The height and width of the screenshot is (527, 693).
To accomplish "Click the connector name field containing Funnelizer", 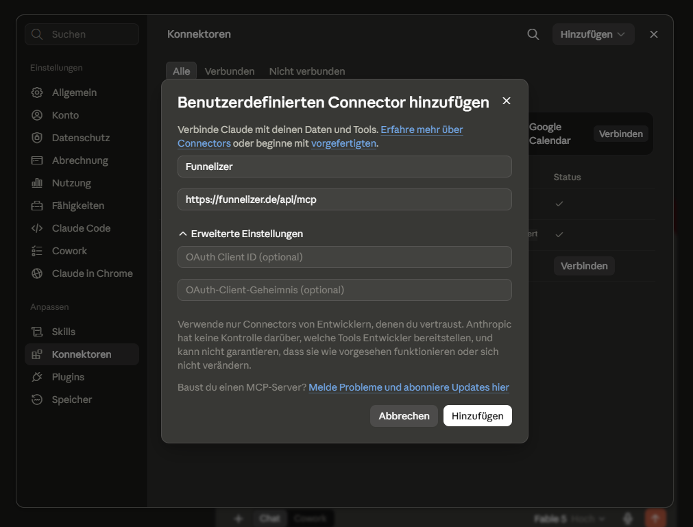I will click(345, 167).
